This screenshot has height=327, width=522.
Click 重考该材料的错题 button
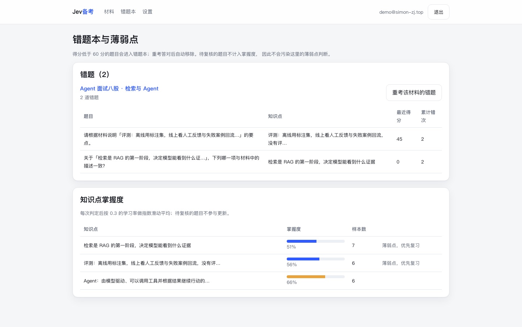pos(414,93)
